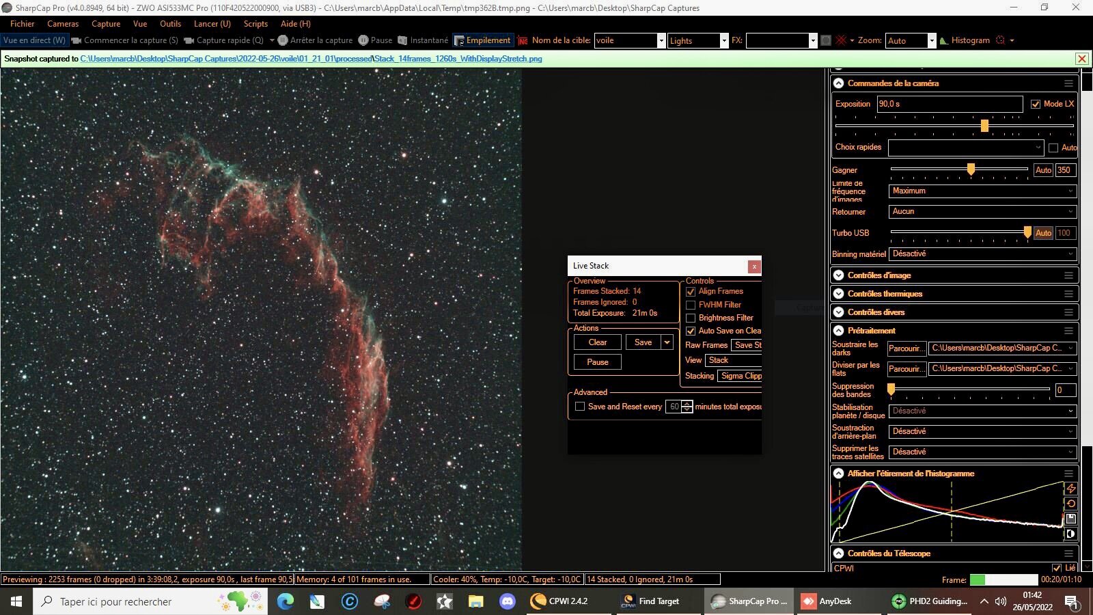Image resolution: width=1093 pixels, height=615 pixels.
Task: Click the lightning auto-stretch icon in histogram panel
Action: pyautogui.click(x=1070, y=489)
